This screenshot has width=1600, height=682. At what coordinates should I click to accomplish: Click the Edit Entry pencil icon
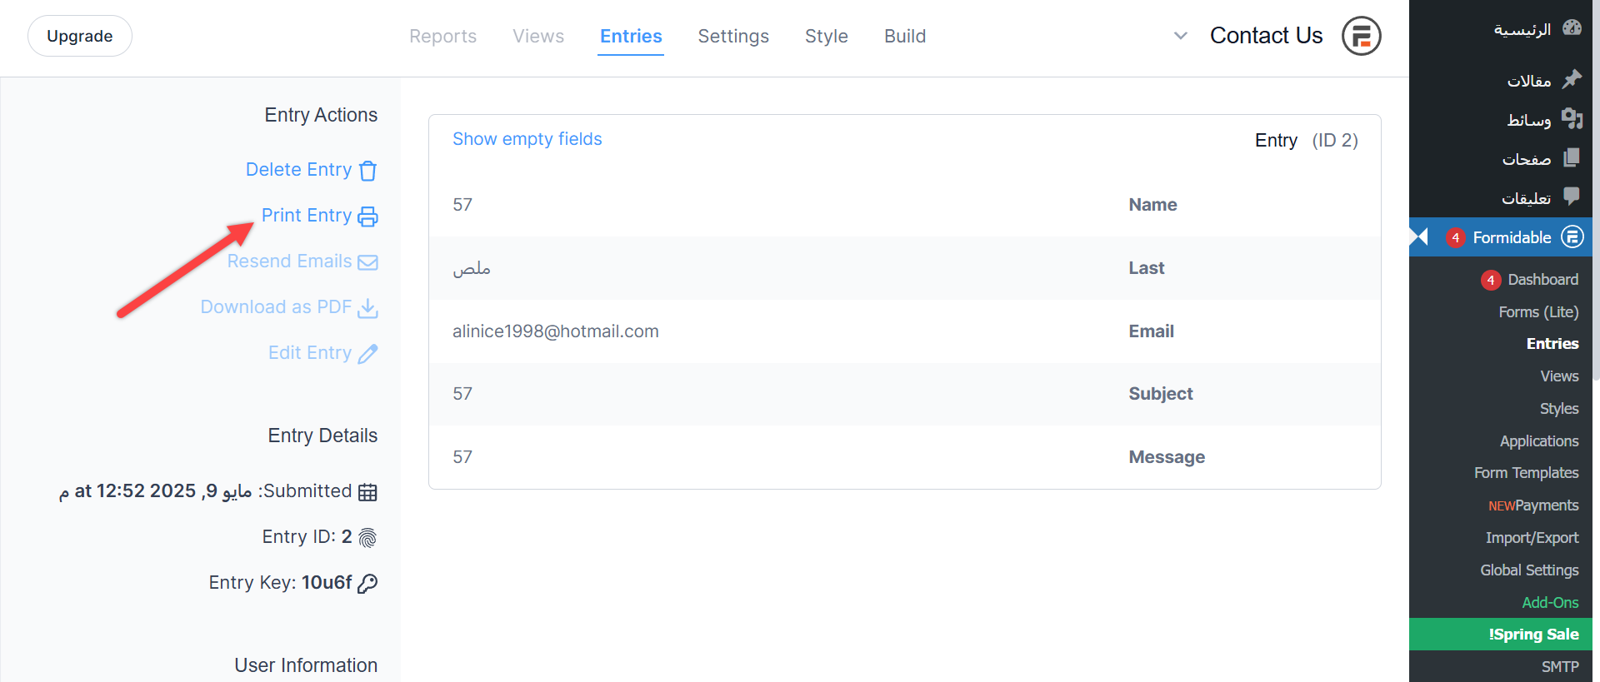367,354
